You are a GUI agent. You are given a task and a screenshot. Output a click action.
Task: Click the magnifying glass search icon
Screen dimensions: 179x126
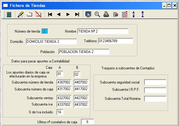coord(97,14)
